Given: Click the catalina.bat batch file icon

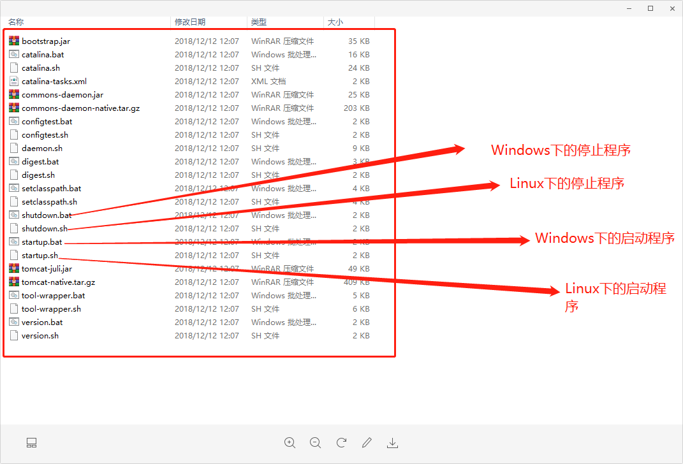Looking at the screenshot, I should point(14,54).
